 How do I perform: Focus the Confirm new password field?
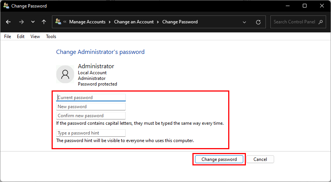pos(91,116)
